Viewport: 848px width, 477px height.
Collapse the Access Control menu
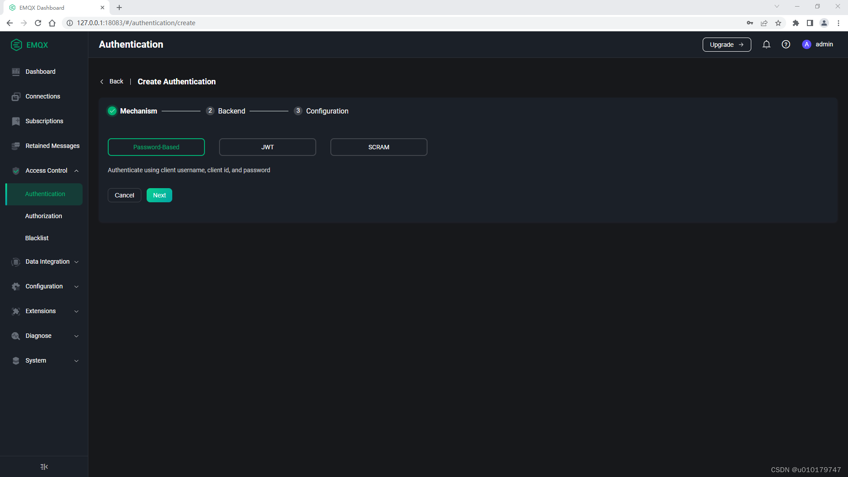(76, 171)
